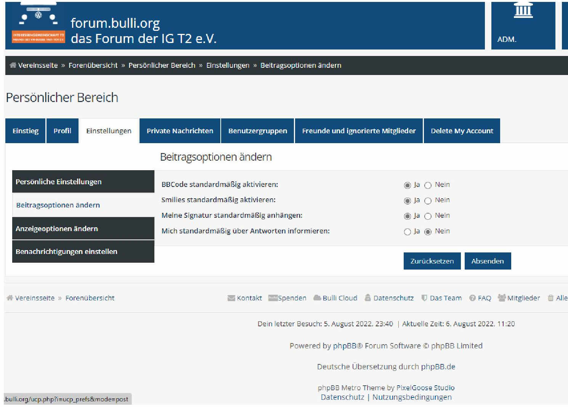Screen dimensions: 568x407
Task: Open the Benutzergruppen tab
Action: (x=258, y=131)
